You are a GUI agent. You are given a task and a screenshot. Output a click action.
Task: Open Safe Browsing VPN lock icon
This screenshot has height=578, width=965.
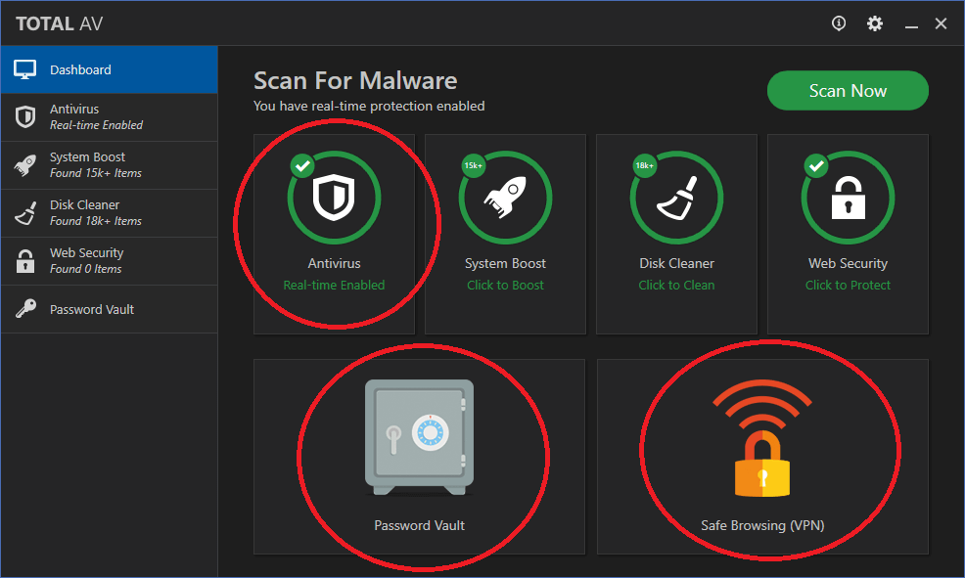pos(761,440)
